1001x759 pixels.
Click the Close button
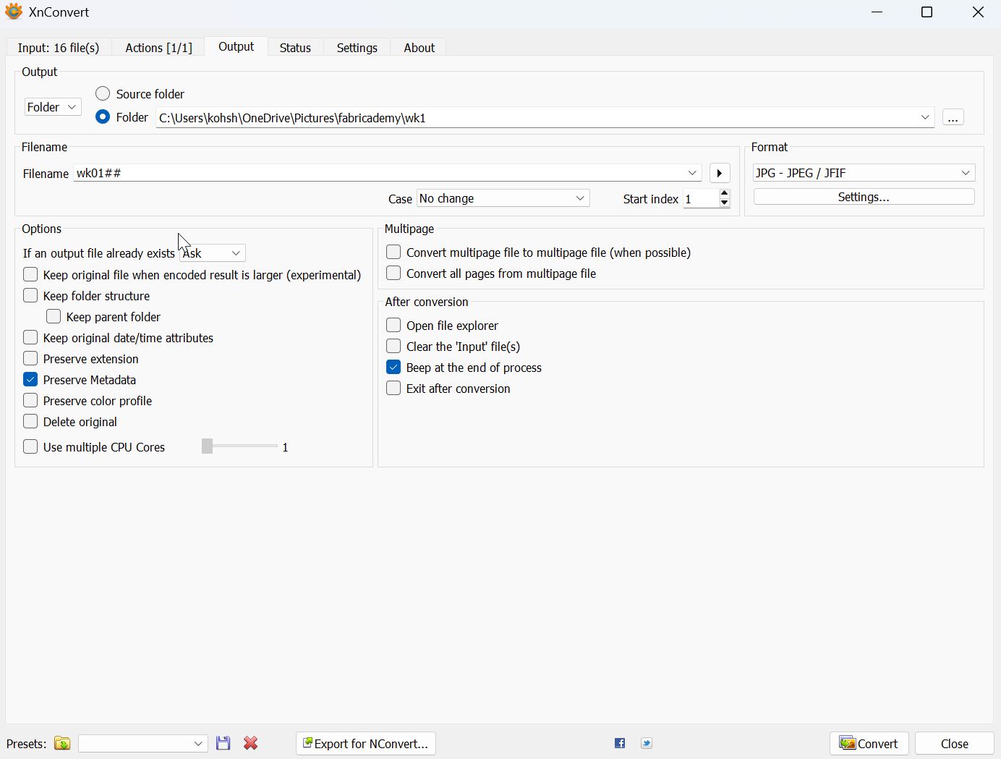pos(955,743)
